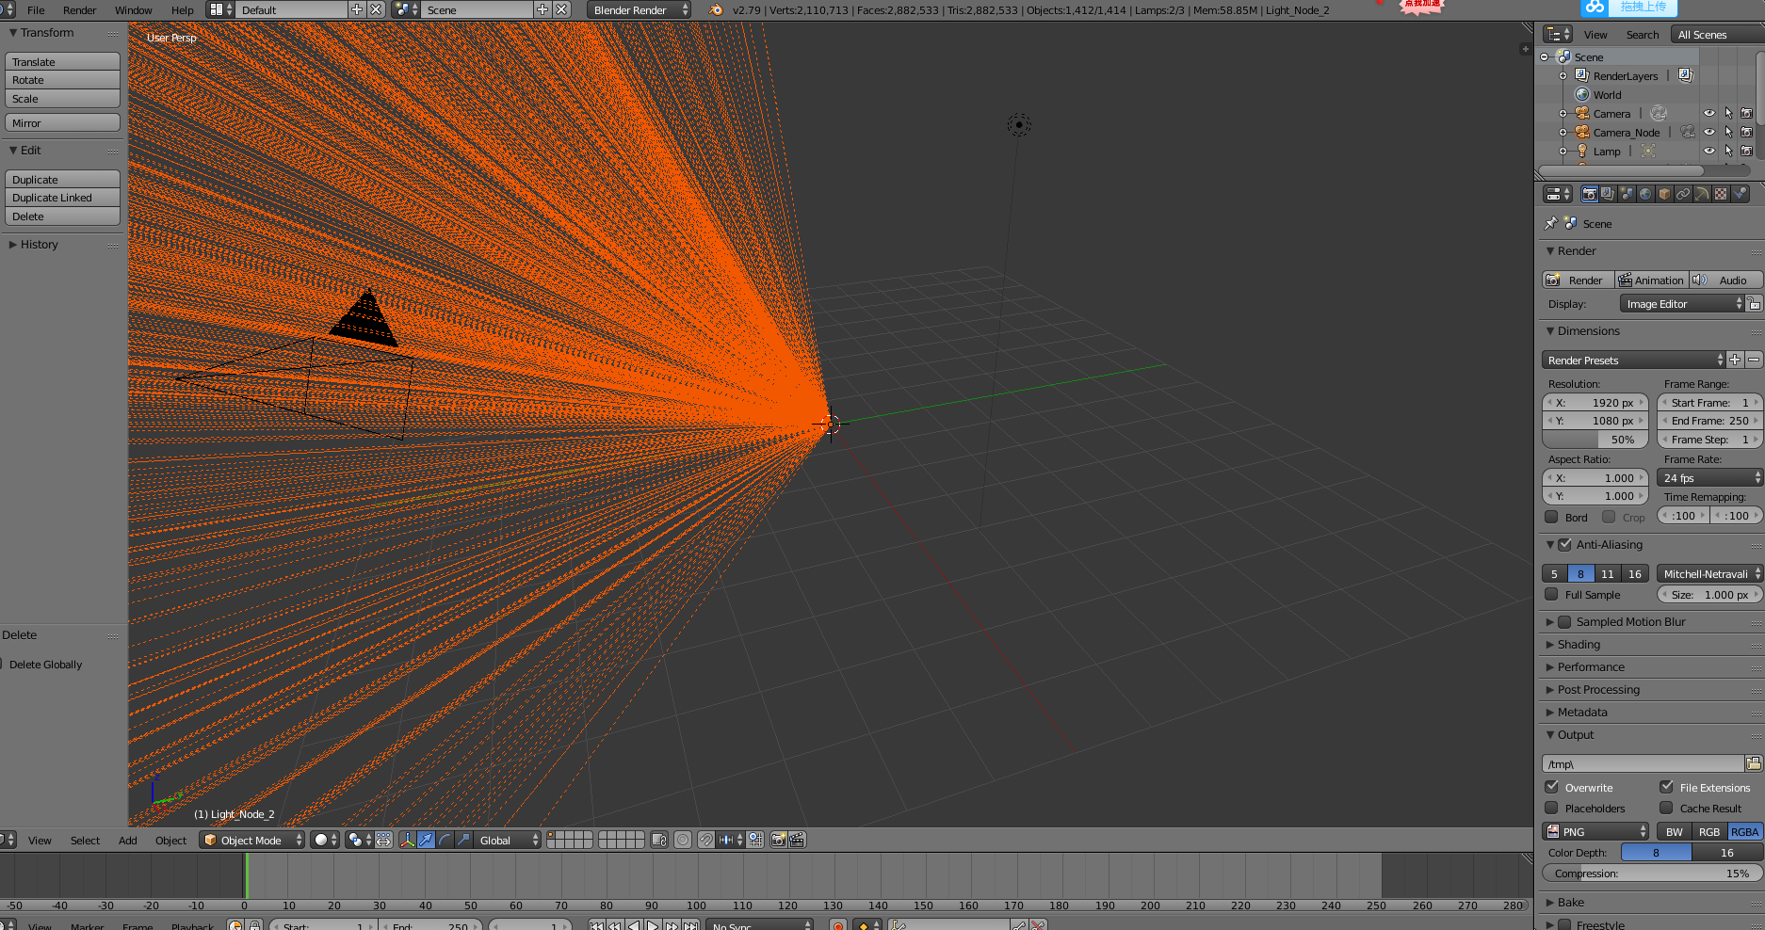The image size is (1765, 930).
Task: Toggle proportional editing circle icon
Action: [683, 840]
